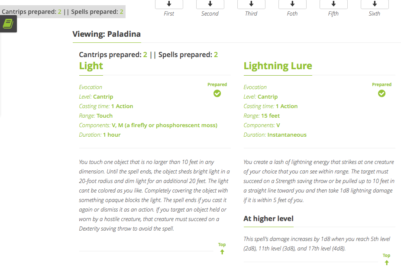Click Top link below Light description
Screen dimensions: 401x276
(x=222, y=244)
